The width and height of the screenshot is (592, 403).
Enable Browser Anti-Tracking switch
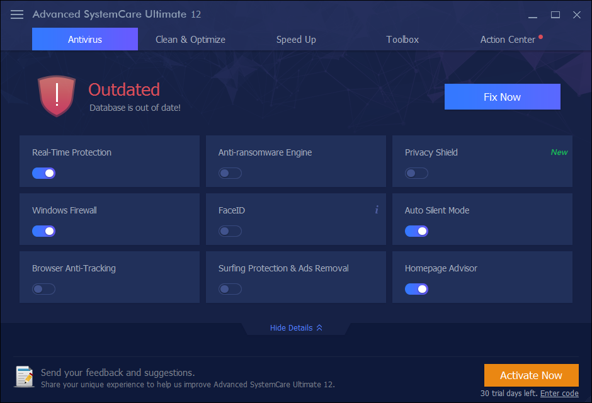(44, 289)
